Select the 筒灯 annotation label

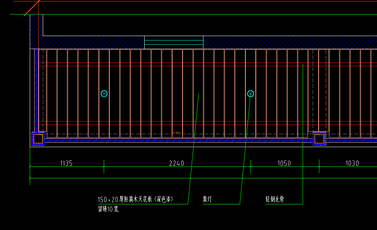pyautogui.click(x=207, y=200)
